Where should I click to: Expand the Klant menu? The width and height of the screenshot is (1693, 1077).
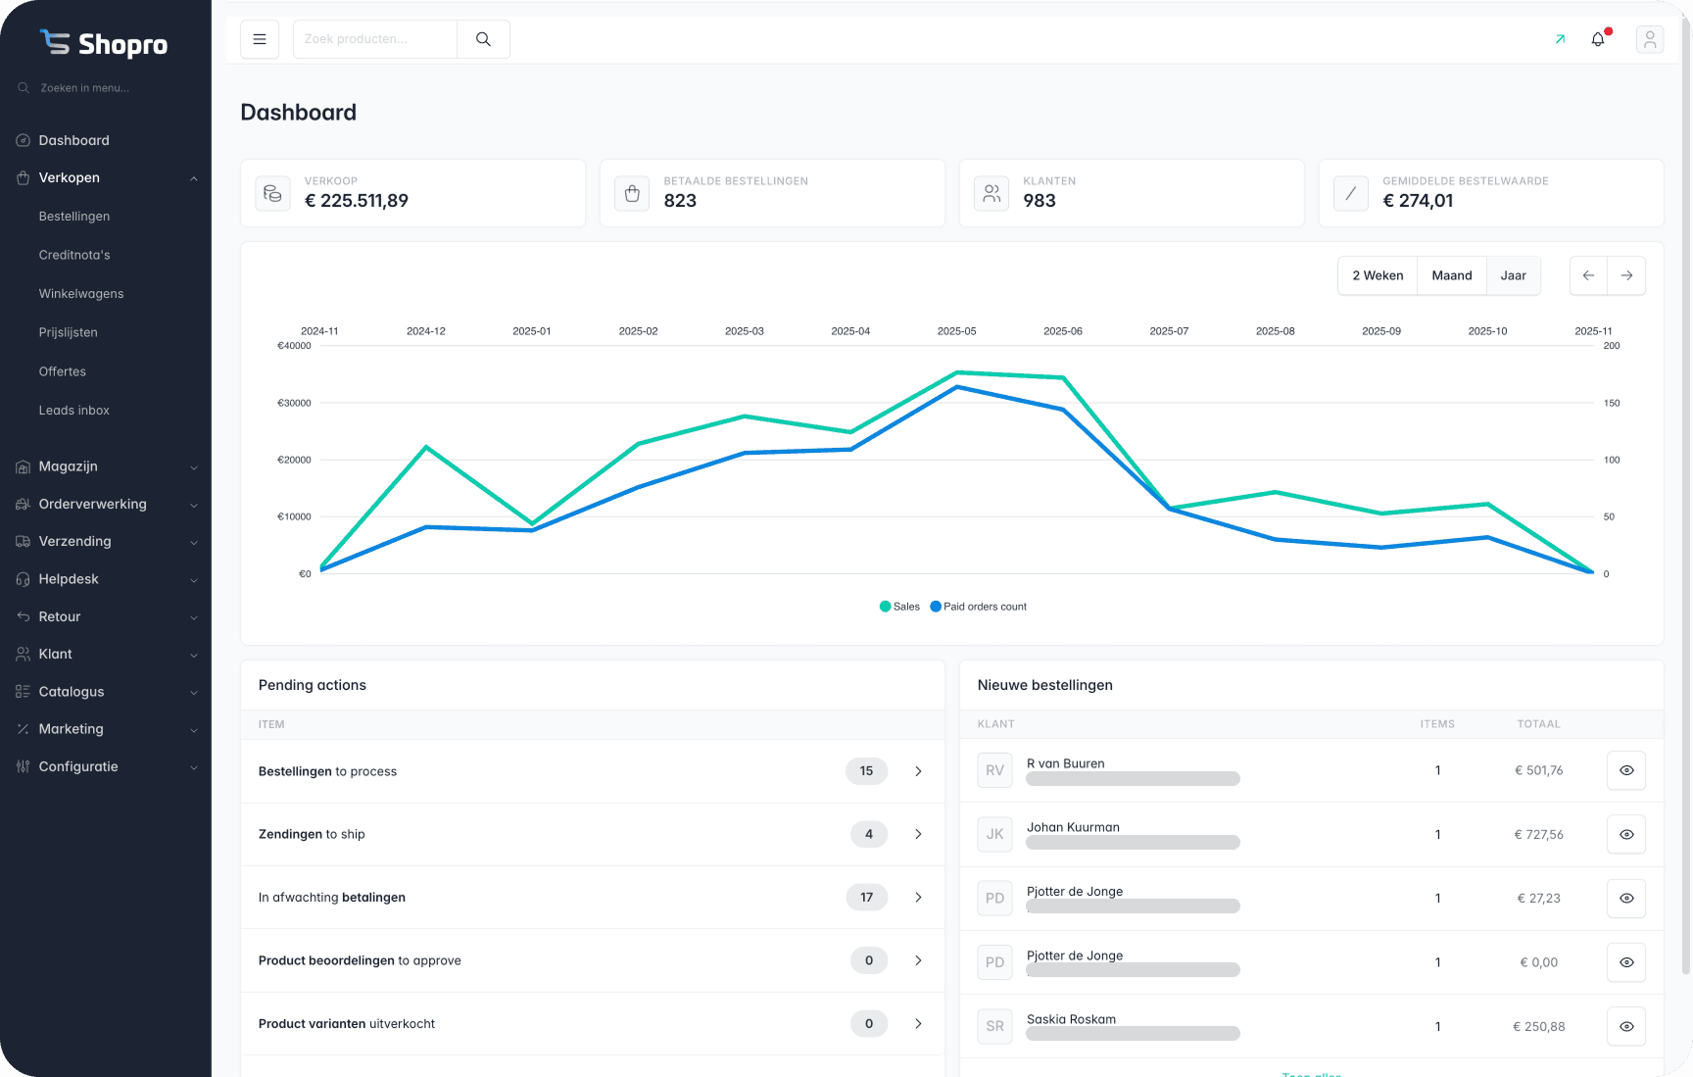click(194, 655)
